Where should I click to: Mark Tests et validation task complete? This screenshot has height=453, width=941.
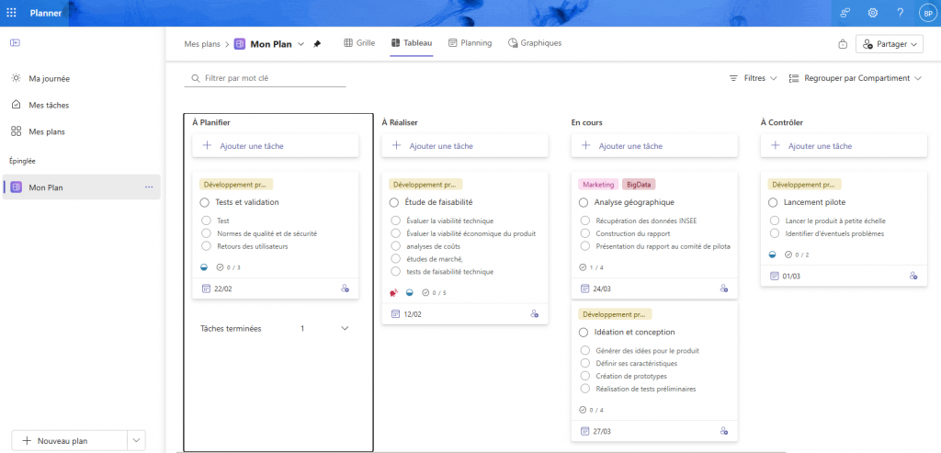coord(205,202)
